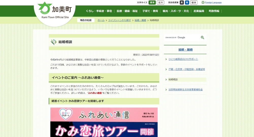Click the red ふれあい通信 text link
The image size is (254, 137).
[x=95, y=93]
